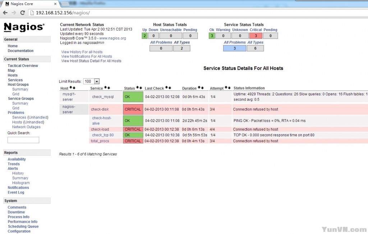Image resolution: width=368 pixels, height=234 pixels.
Task: Open Services in Current Status
Action: pos(15,80)
